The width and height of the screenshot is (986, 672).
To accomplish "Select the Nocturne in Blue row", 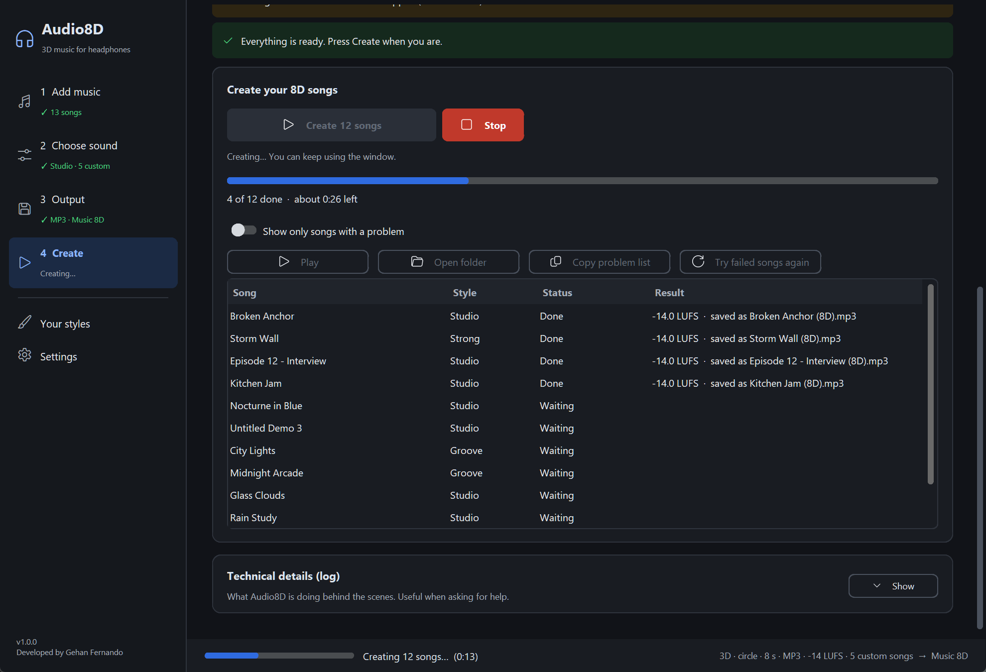I will pyautogui.click(x=575, y=406).
